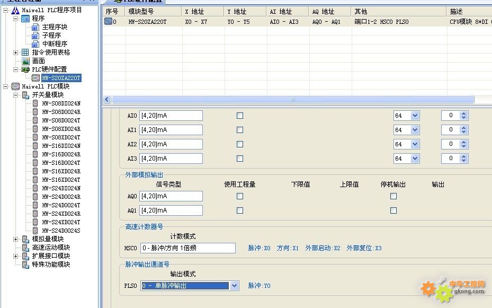Open the AI2 dropdown showing 64
Viewport: 492px width, 308px height.
415,144
